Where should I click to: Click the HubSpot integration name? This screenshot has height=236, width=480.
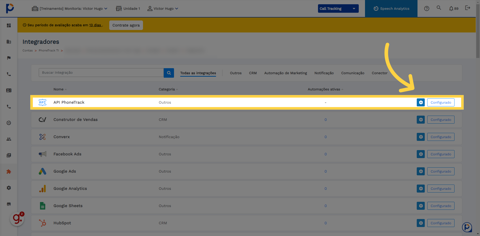point(62,223)
